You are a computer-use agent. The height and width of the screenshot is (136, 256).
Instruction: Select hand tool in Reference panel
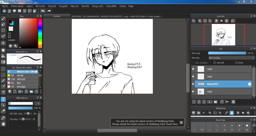(232, 113)
